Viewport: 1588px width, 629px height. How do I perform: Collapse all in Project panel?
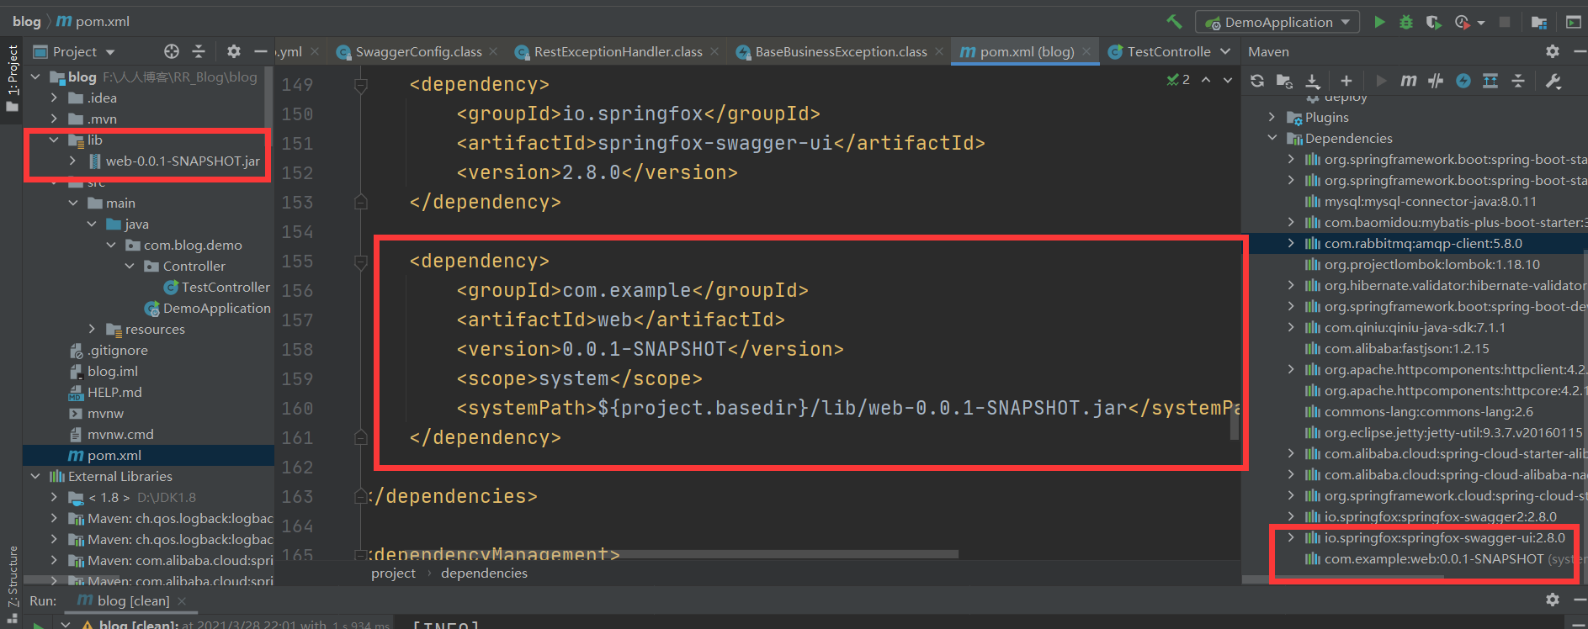point(199,51)
